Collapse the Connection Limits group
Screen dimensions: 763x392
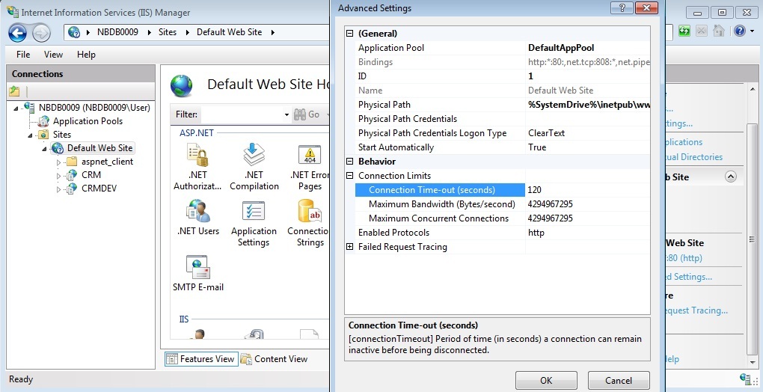(349, 176)
